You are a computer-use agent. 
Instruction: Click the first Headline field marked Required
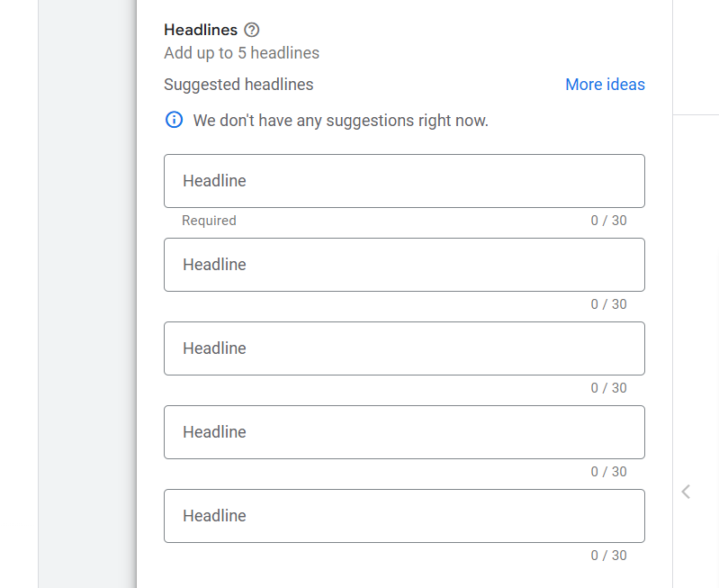[404, 181]
